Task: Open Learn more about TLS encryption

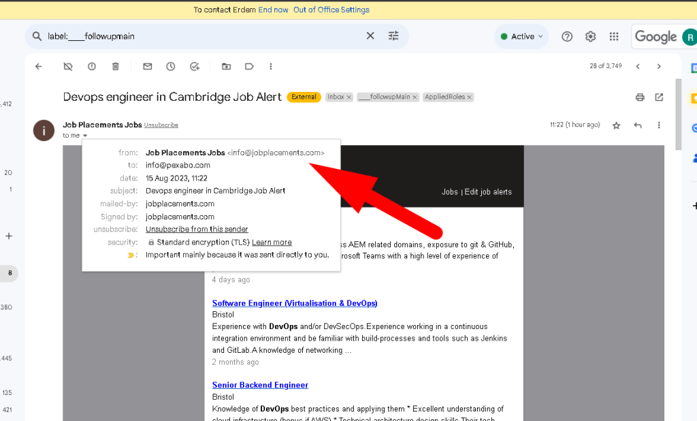Action: coord(272,242)
